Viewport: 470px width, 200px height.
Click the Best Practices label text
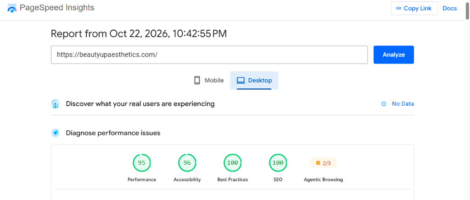233,180
